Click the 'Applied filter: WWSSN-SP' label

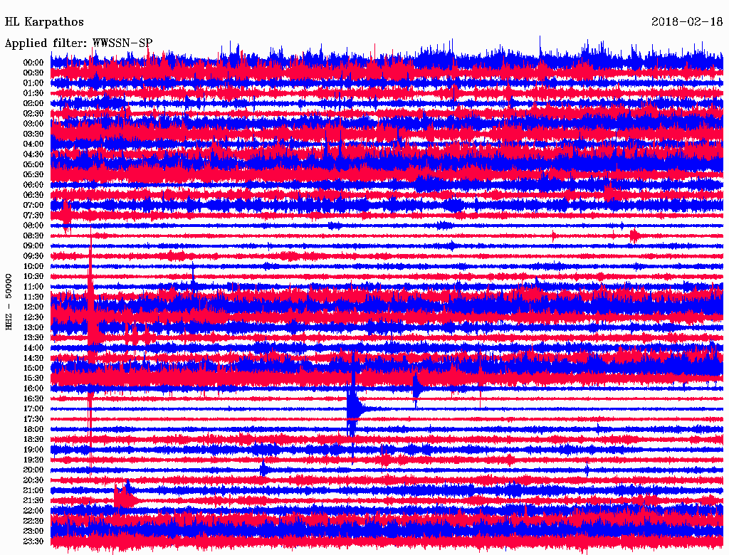coord(78,43)
